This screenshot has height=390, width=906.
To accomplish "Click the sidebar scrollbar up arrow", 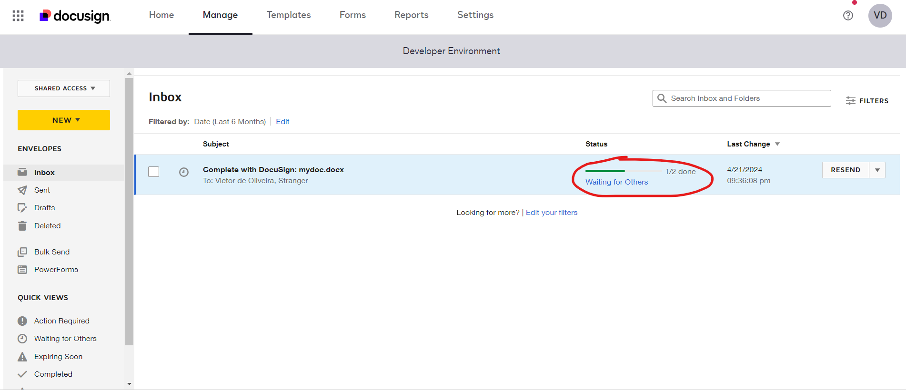I will pos(129,74).
